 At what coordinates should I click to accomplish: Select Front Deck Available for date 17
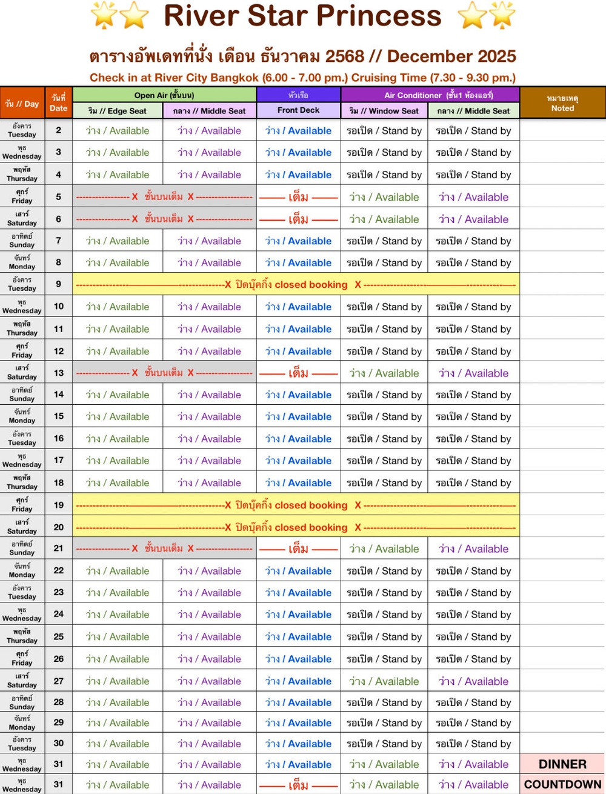pos(299,461)
